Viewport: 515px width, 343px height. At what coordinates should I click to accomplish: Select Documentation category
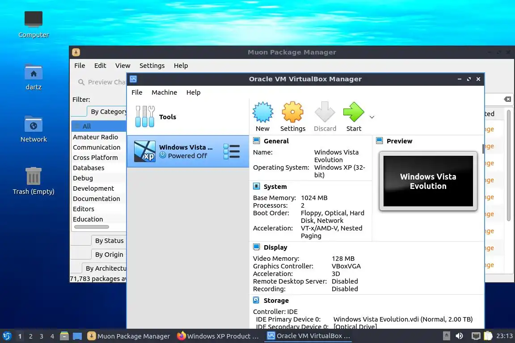point(99,199)
